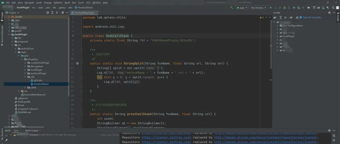This screenshot has height=144, width=340.
Task: Open the Refactor menu
Action: point(58,3)
